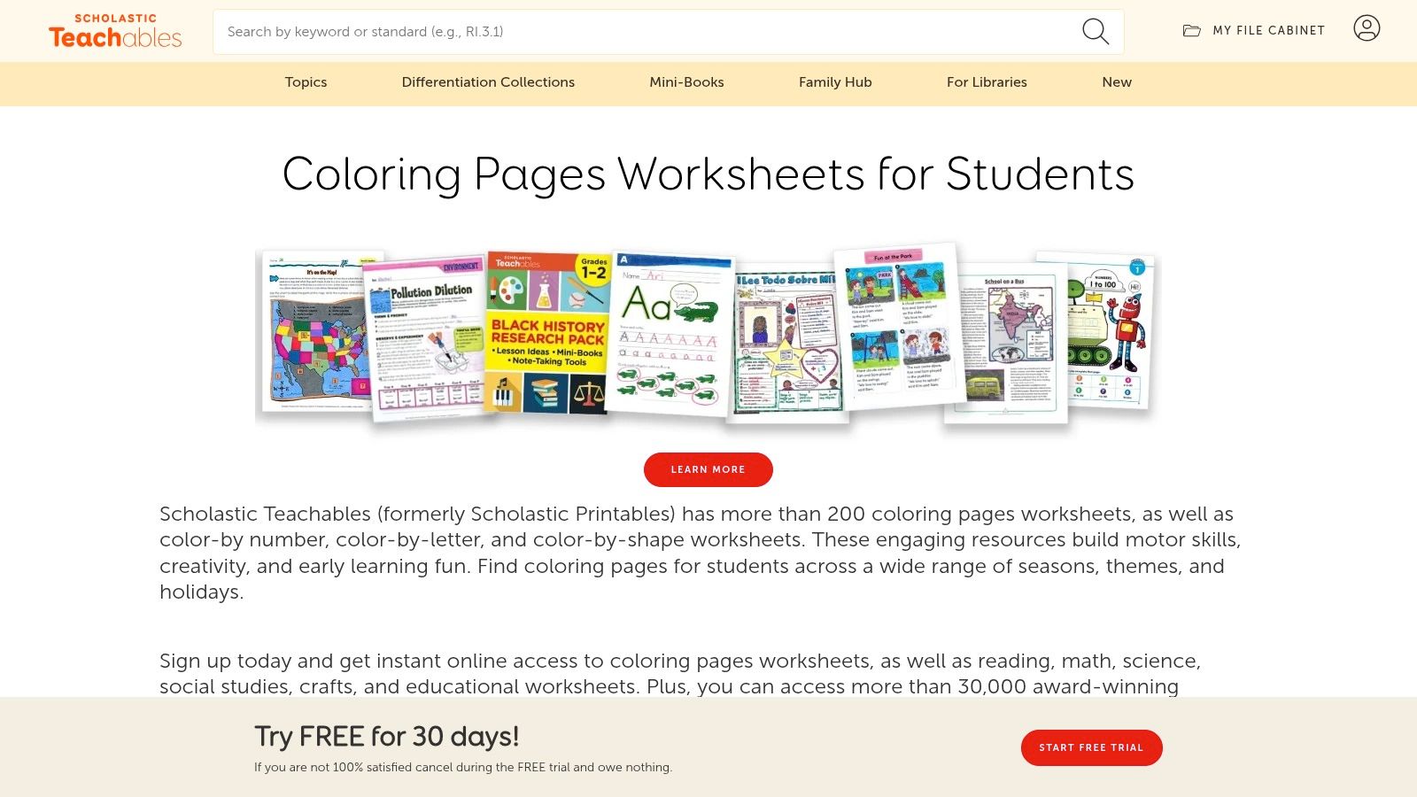Open the Differentiation Collections menu
This screenshot has width=1417, height=797.
[488, 82]
